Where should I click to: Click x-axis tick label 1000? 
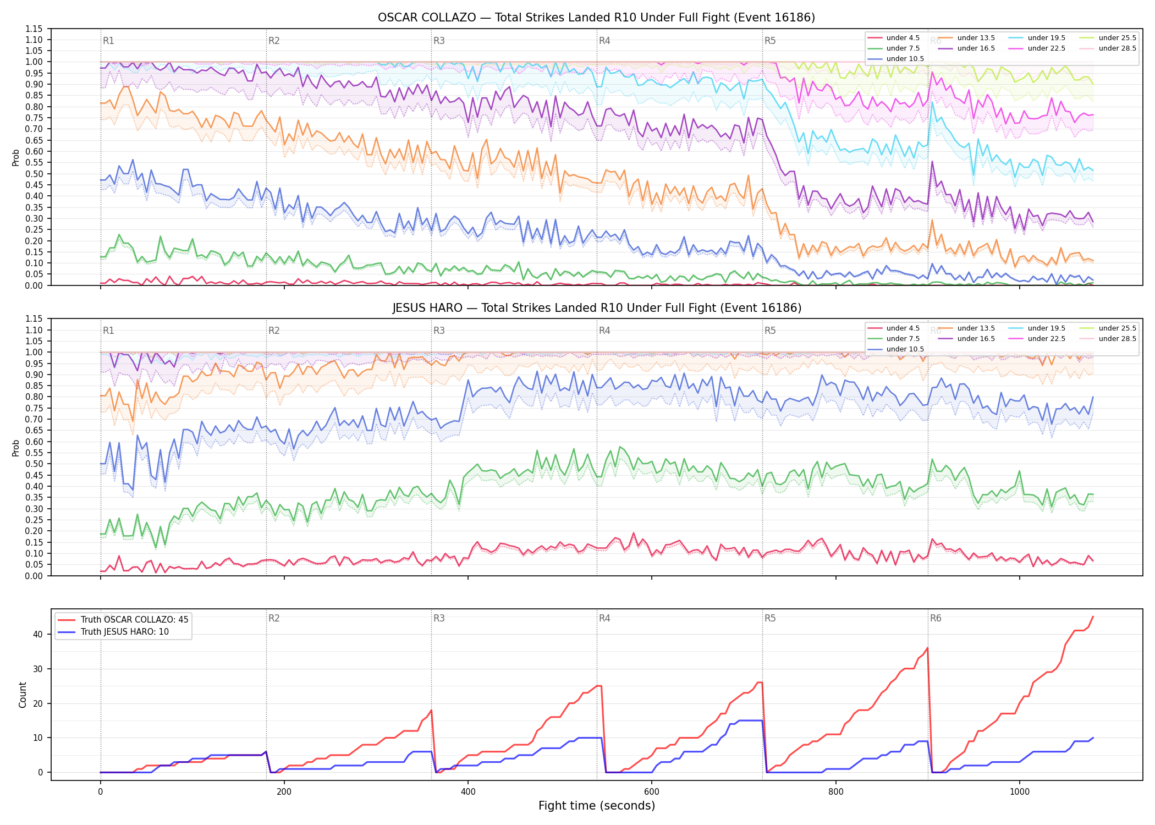point(1019,792)
